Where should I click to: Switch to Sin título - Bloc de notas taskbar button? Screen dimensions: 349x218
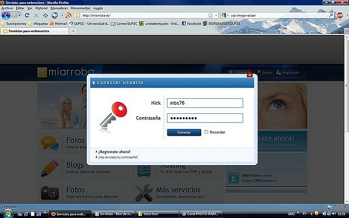point(114,214)
